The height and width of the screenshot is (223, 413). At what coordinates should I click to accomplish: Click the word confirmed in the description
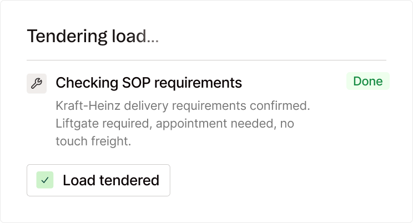tap(280, 105)
